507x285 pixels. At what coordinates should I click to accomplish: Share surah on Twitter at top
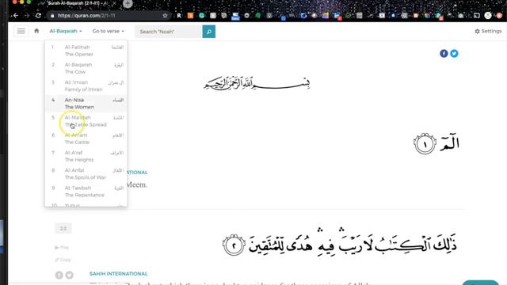(x=454, y=54)
